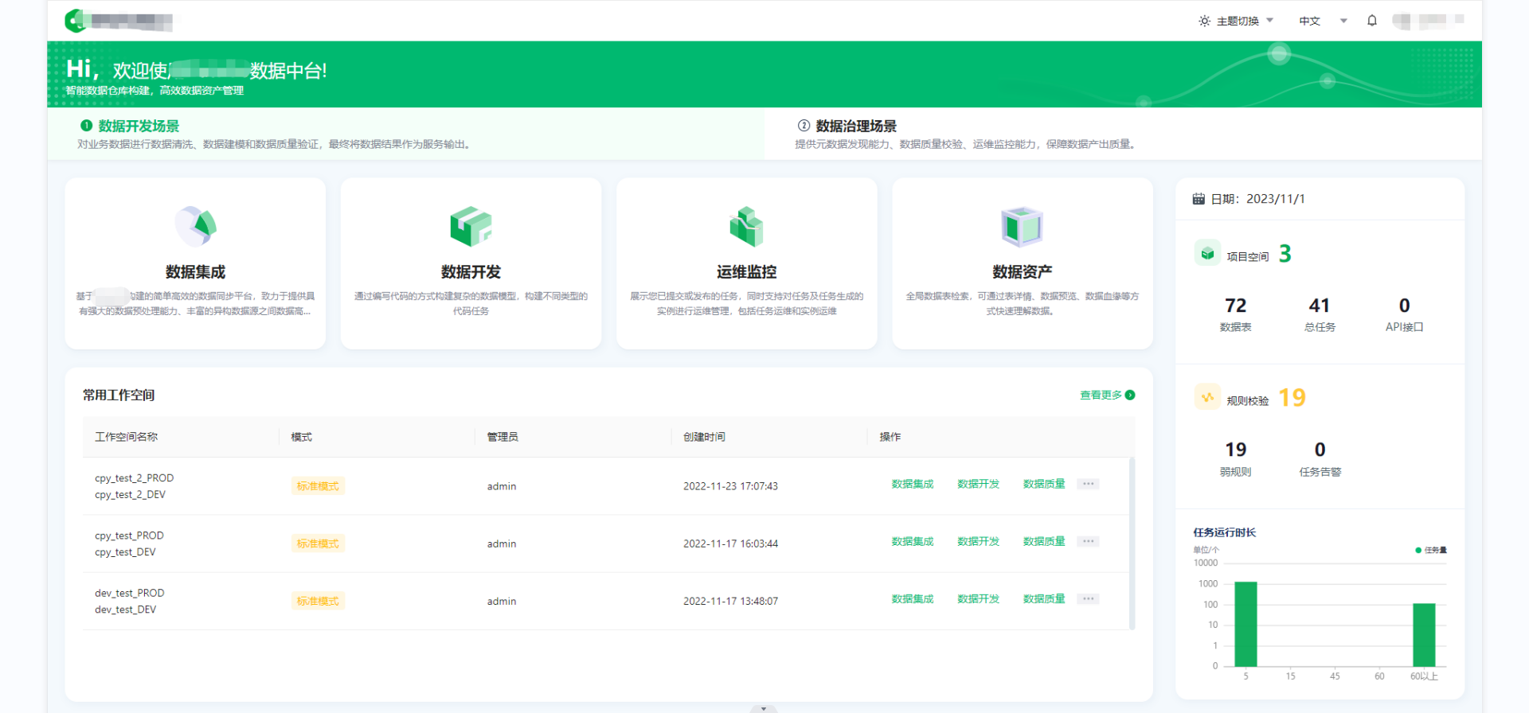
Task: Click the workspace name dev_test_PROD
Action: click(x=129, y=593)
